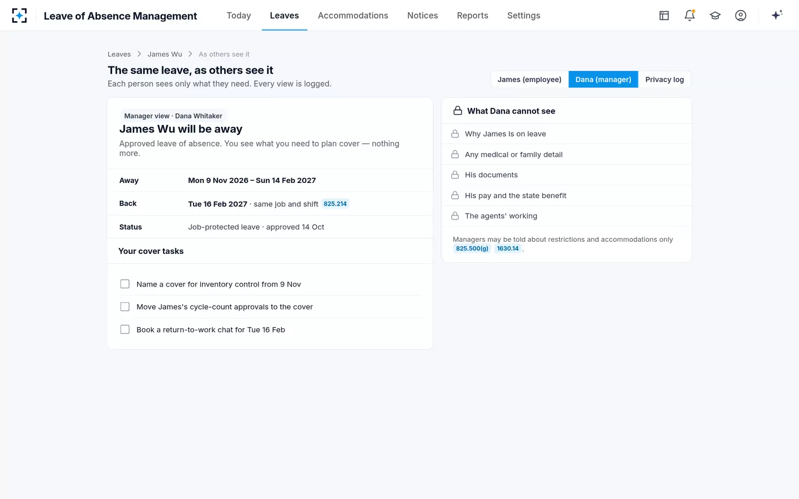Click the app logo icon

coord(19,16)
